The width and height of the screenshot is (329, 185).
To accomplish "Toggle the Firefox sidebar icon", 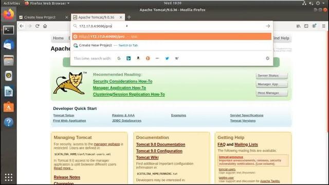I will coord(306,26).
